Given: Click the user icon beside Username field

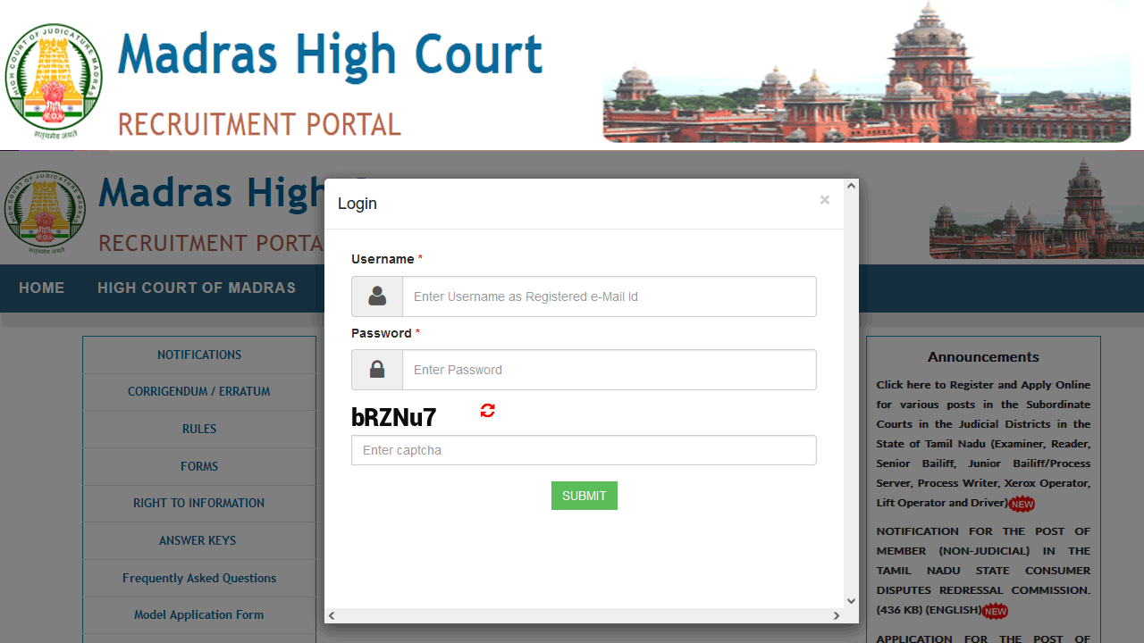Looking at the screenshot, I should [x=377, y=296].
